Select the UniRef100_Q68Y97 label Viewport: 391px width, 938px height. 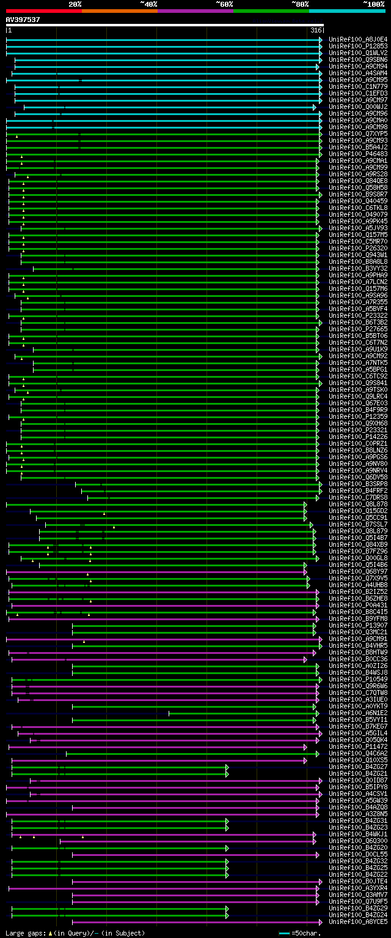pos(358,571)
